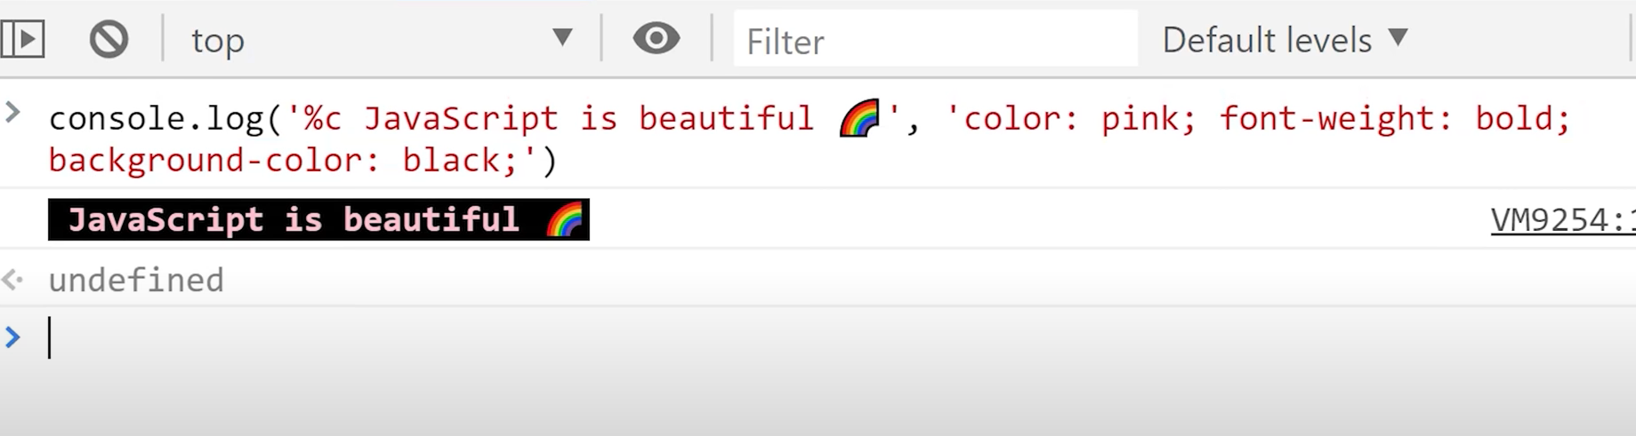Screen dimensions: 1636x436
Task: Click the 'undefined' return value
Action: pos(136,280)
